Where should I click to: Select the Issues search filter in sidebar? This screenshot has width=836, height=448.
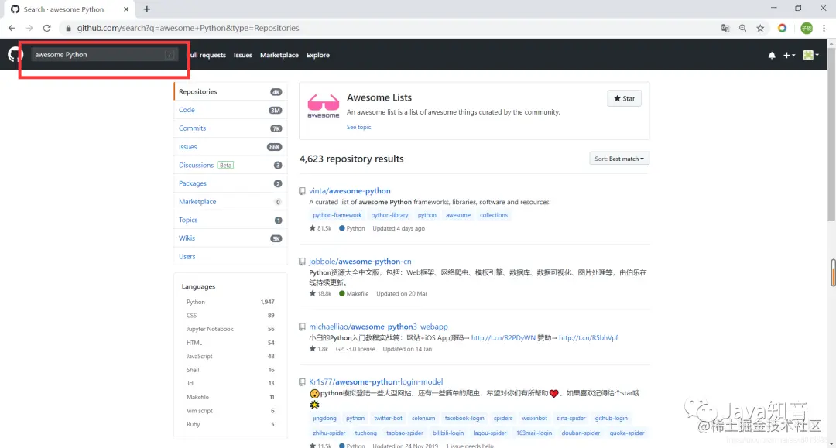[231, 146]
